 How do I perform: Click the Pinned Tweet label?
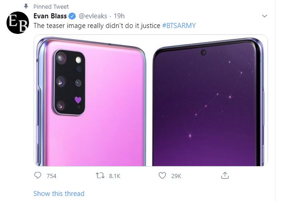coord(51,6)
